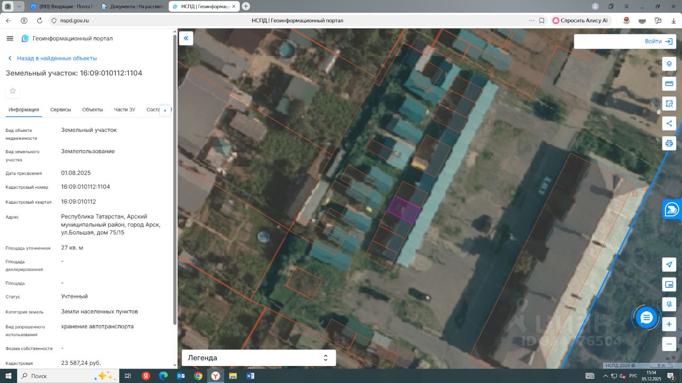Activate the area selection tool
Image resolution: width=682 pixels, height=383 pixels.
coord(669,103)
